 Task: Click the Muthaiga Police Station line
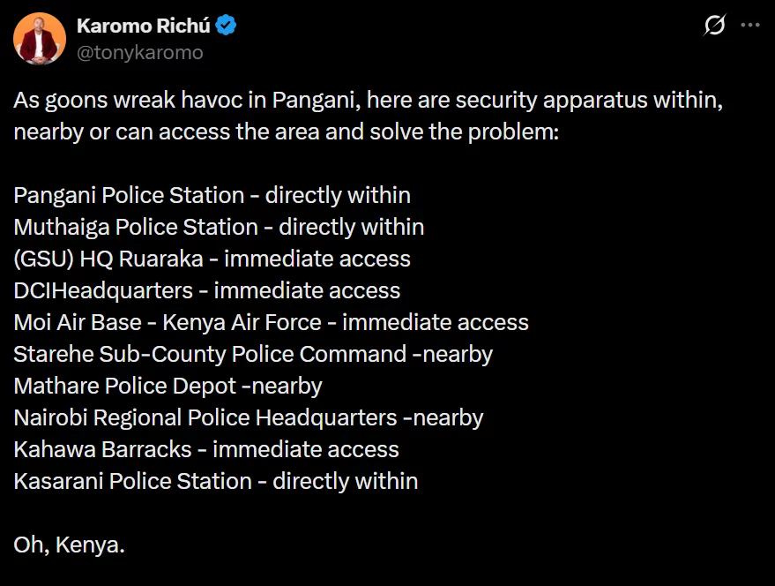[x=219, y=227]
